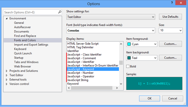
Task: Expand the Text Editor tree node
Action: point(7,75)
